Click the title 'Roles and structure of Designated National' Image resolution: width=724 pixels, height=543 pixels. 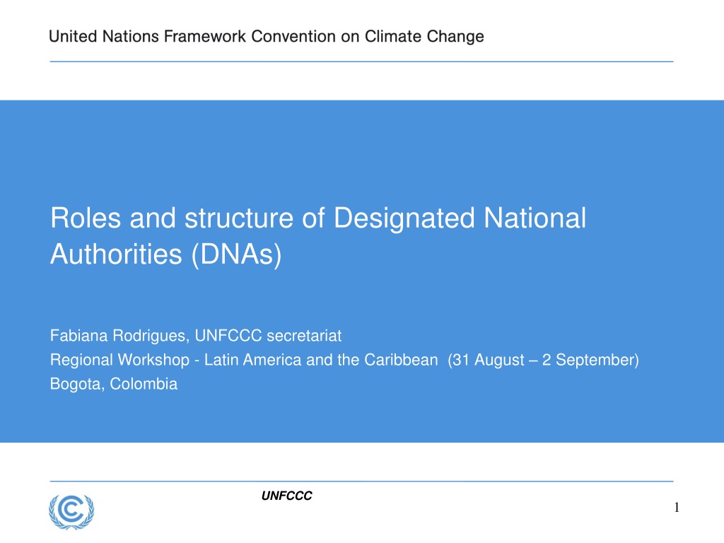[x=318, y=218]
